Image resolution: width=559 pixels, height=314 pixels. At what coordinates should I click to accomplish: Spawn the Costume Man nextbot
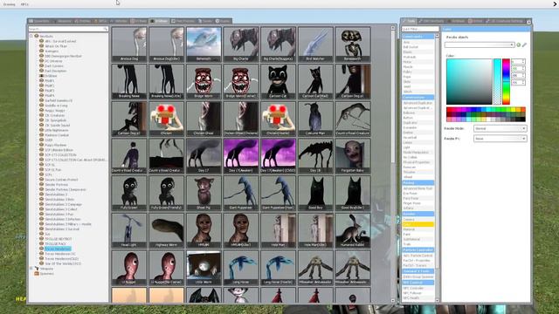click(315, 119)
